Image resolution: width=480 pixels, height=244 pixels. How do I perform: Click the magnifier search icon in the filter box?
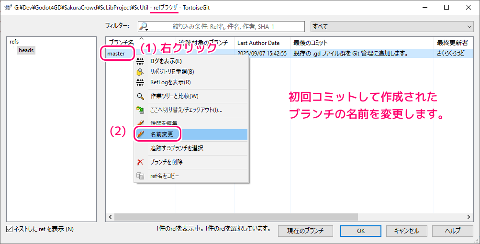(x=143, y=27)
